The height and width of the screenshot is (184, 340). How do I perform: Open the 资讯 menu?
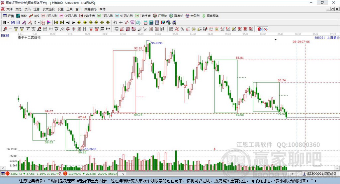[27, 9]
